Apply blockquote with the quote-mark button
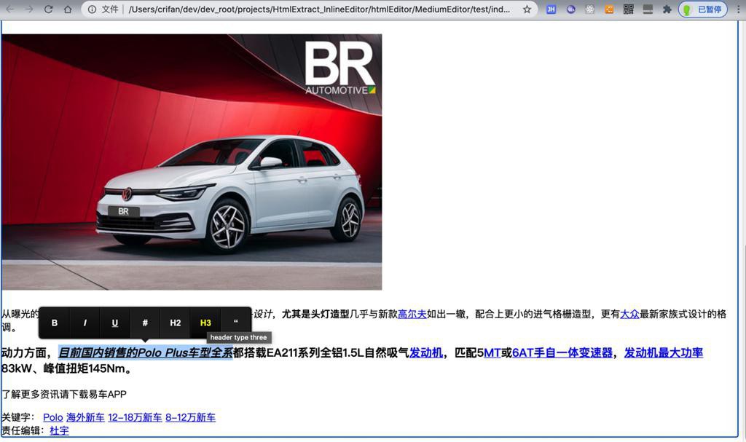Screen dimensions: 746x442 pos(235,323)
